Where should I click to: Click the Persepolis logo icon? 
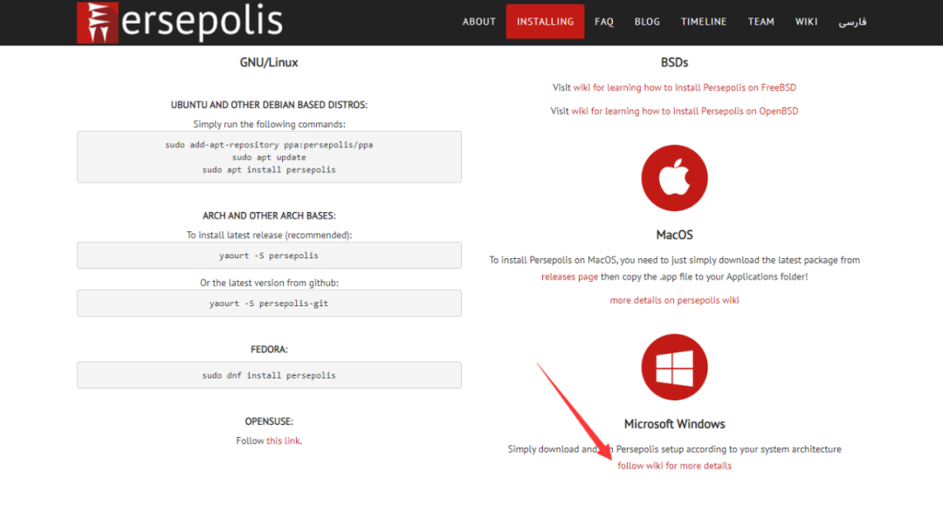tap(98, 23)
